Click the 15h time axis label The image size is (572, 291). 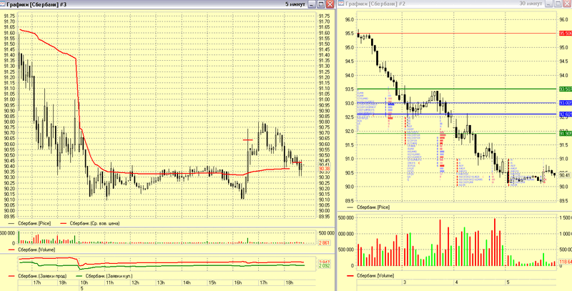click(212, 282)
